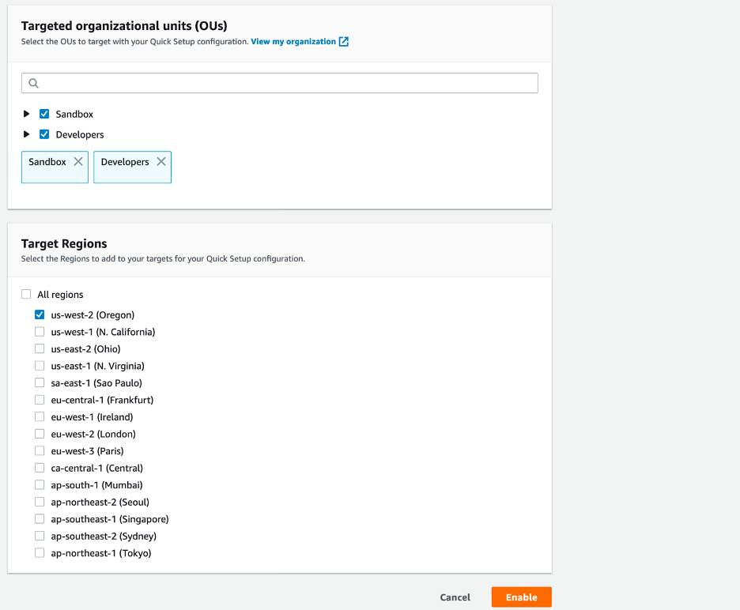Check ap-northeast-1 (Tokyo) region
Screen dimensions: 740x610
pos(40,552)
